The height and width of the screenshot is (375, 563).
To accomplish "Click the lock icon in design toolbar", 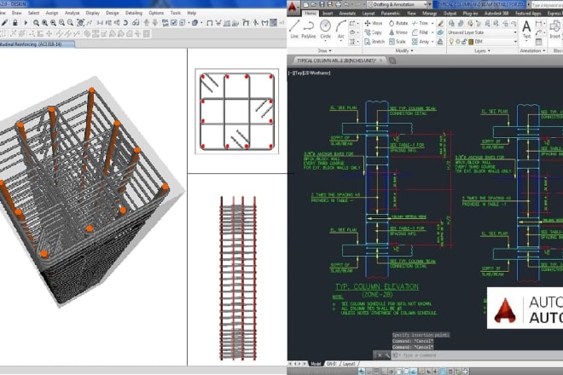I will (x=15, y=23).
